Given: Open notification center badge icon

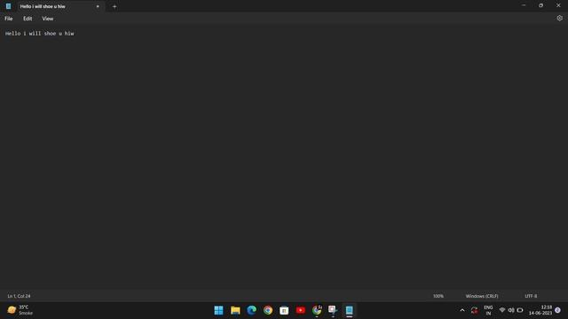Looking at the screenshot, I should [x=558, y=310].
